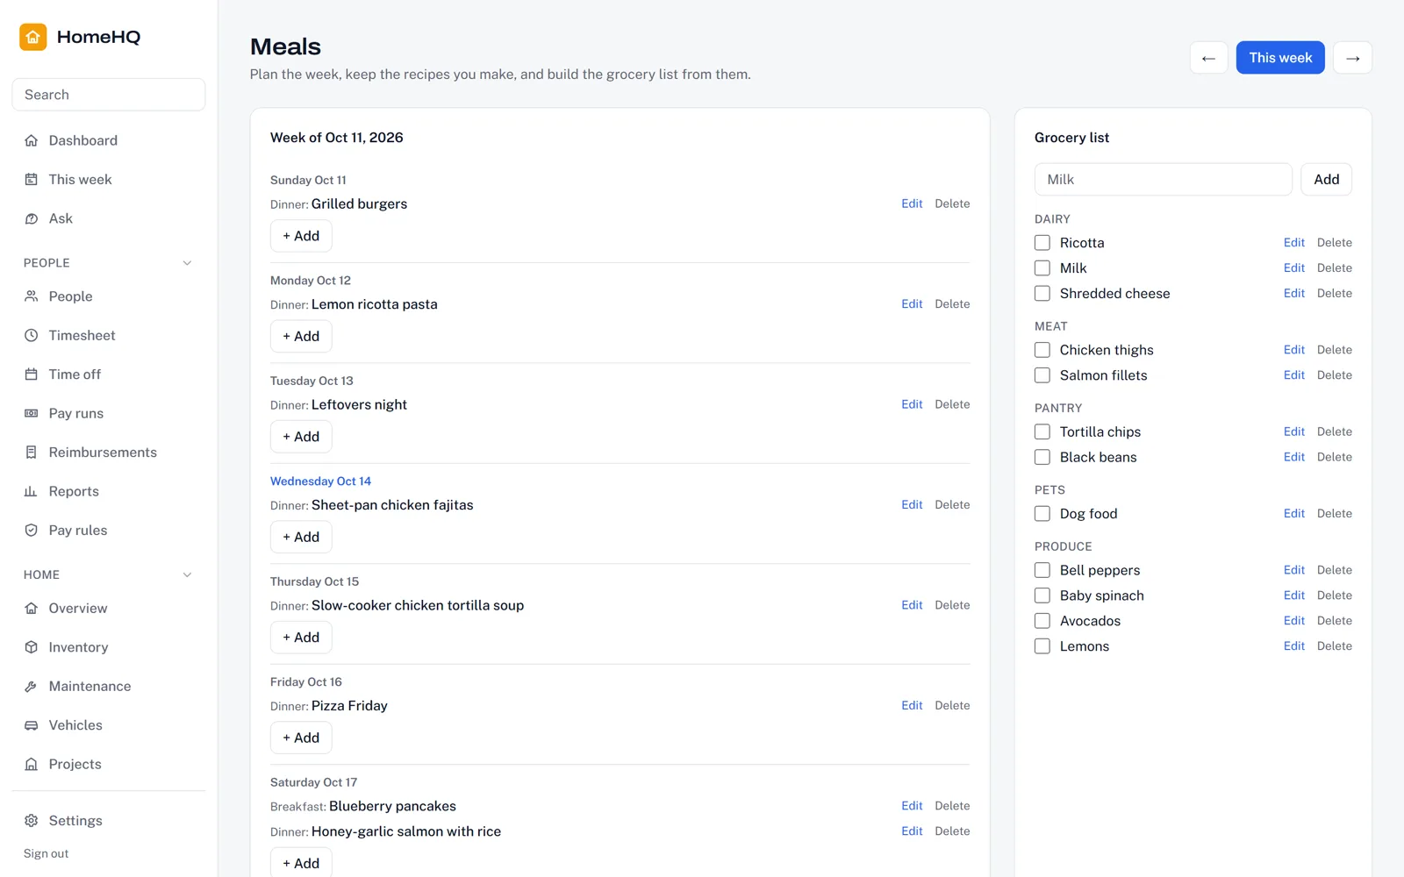
Task: Edit the Grilled burgers dinner
Action: click(x=912, y=203)
